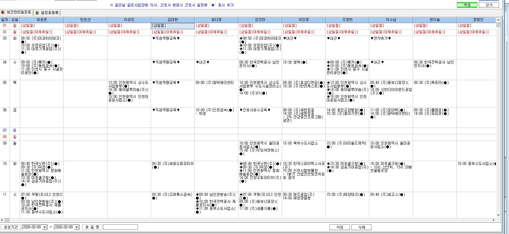This screenshot has height=234, width=509.
Task: Click the horizontal scrollbar right arrow
Action: [493, 220]
